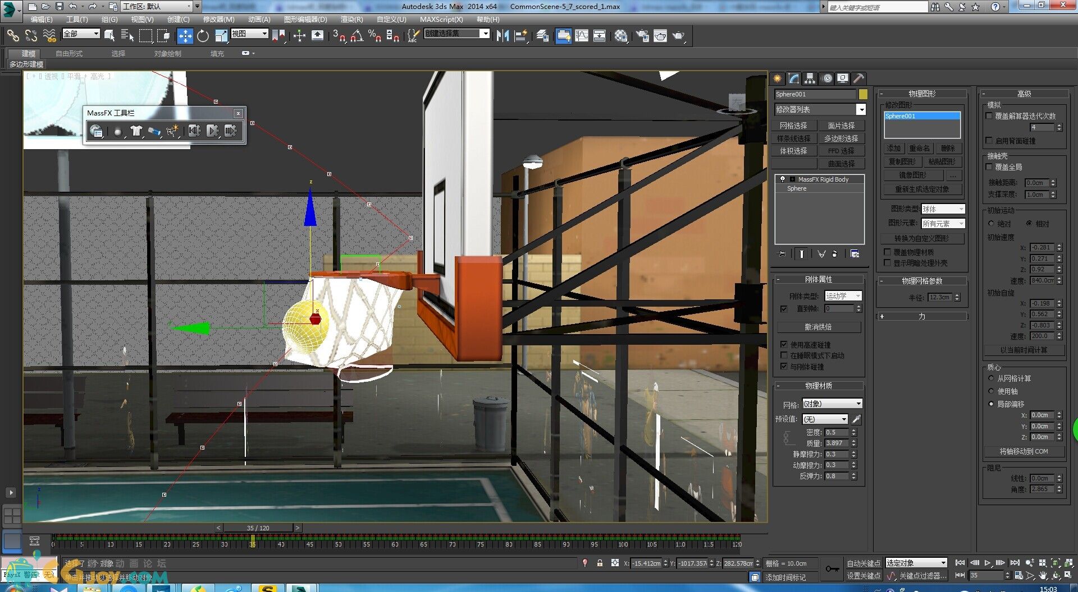Open the 全部 selection filter dropdown
This screenshot has height=592, width=1078.
(81, 34)
